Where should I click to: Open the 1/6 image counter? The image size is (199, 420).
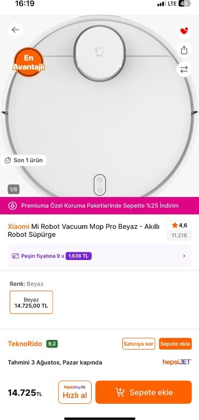point(13,190)
